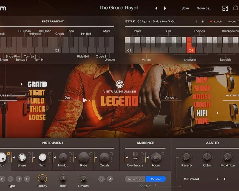Viewport: 239px width, 191px height.
Task: Select the Snare drum channel icon
Action: [22, 157]
